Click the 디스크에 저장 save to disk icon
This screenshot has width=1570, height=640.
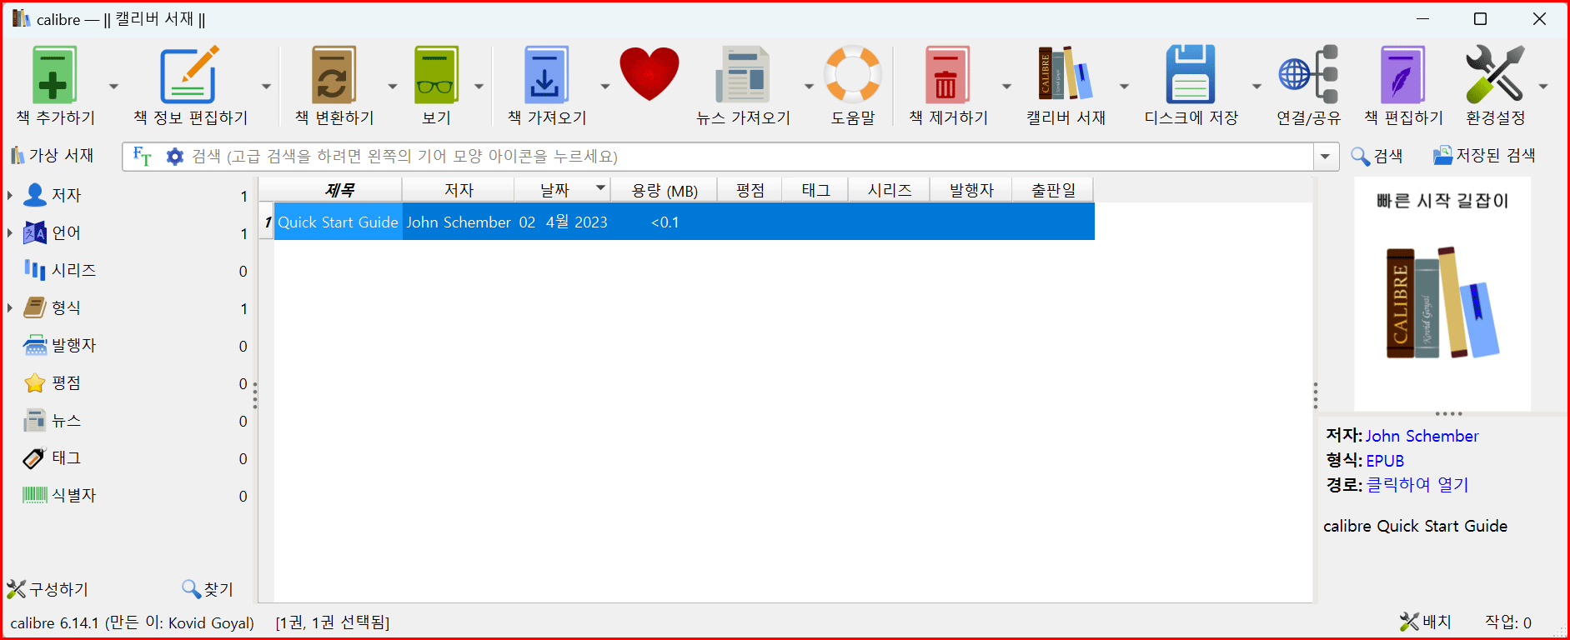pyautogui.click(x=1191, y=75)
